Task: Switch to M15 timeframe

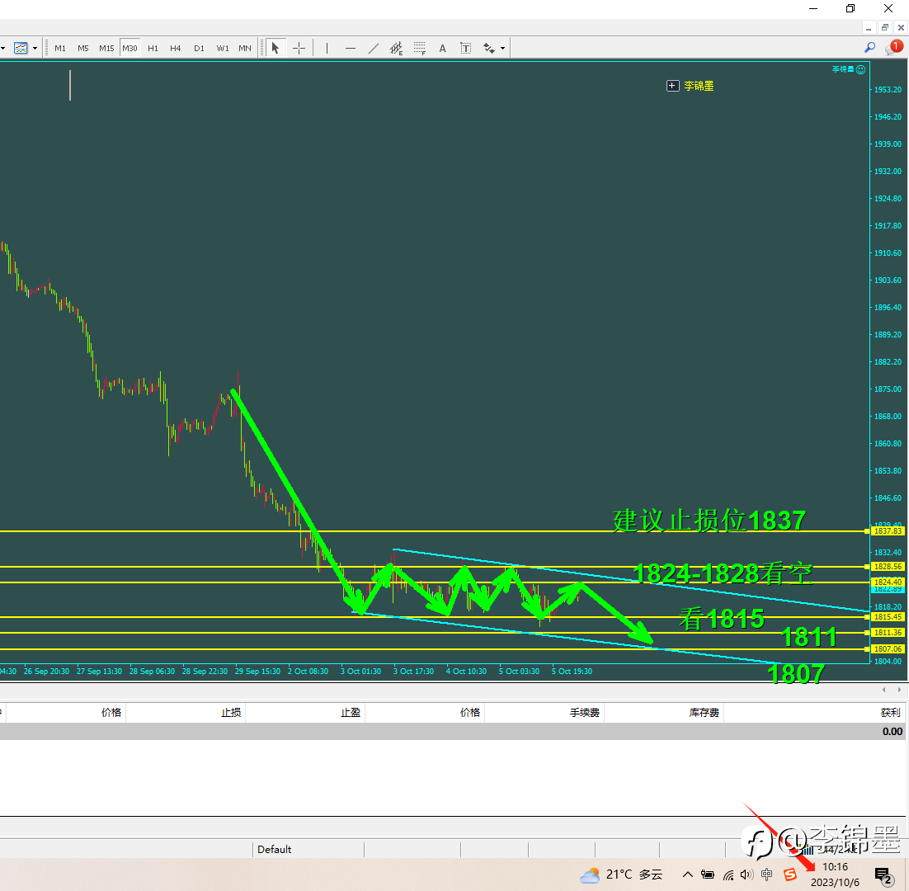Action: 106,48
